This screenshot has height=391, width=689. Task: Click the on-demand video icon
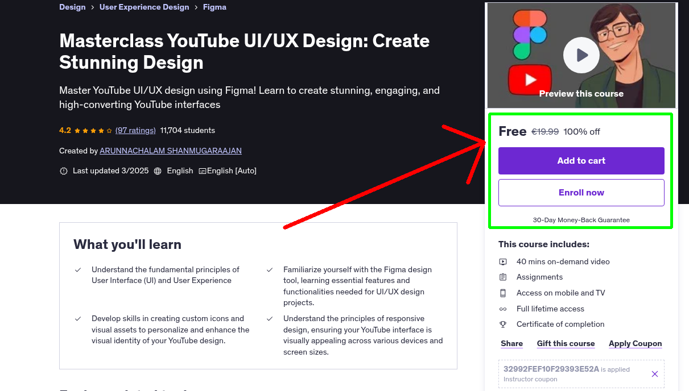coord(503,262)
